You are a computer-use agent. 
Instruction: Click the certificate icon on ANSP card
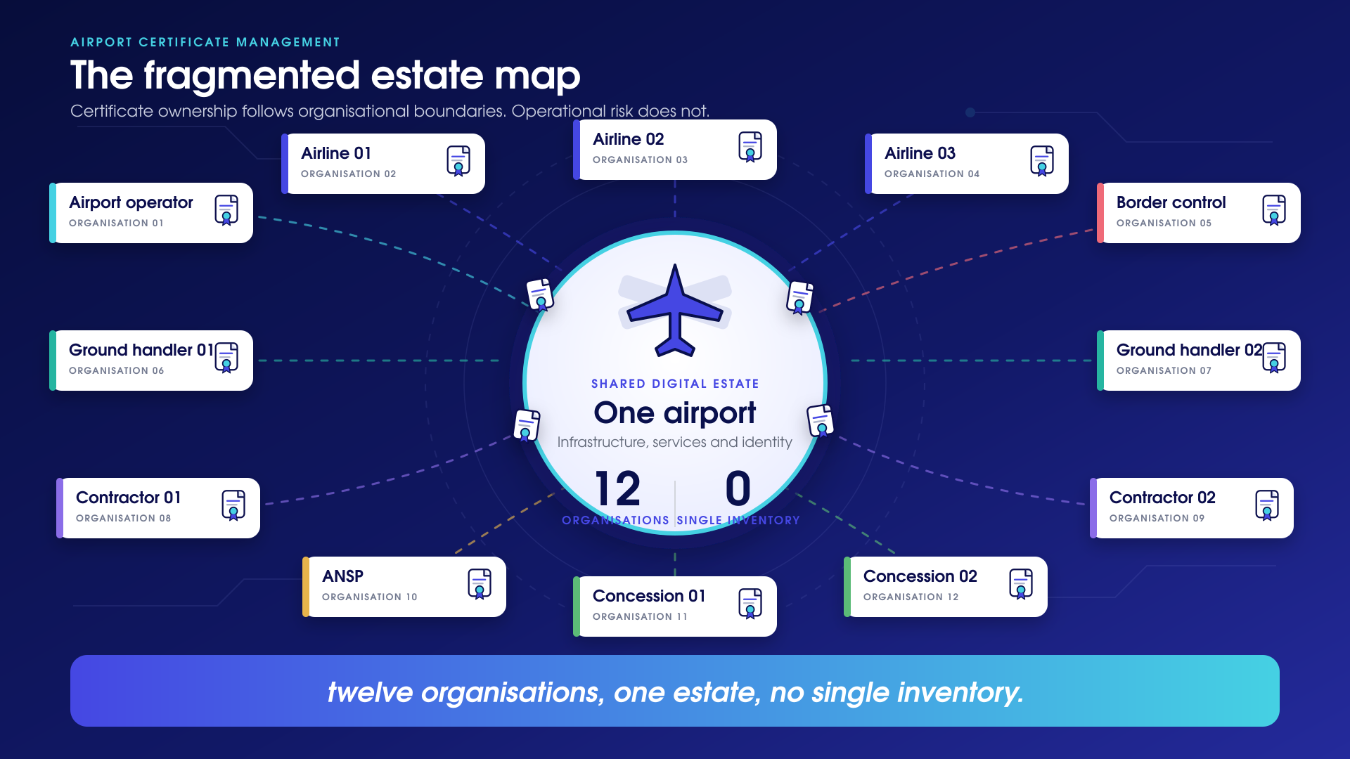point(480,584)
